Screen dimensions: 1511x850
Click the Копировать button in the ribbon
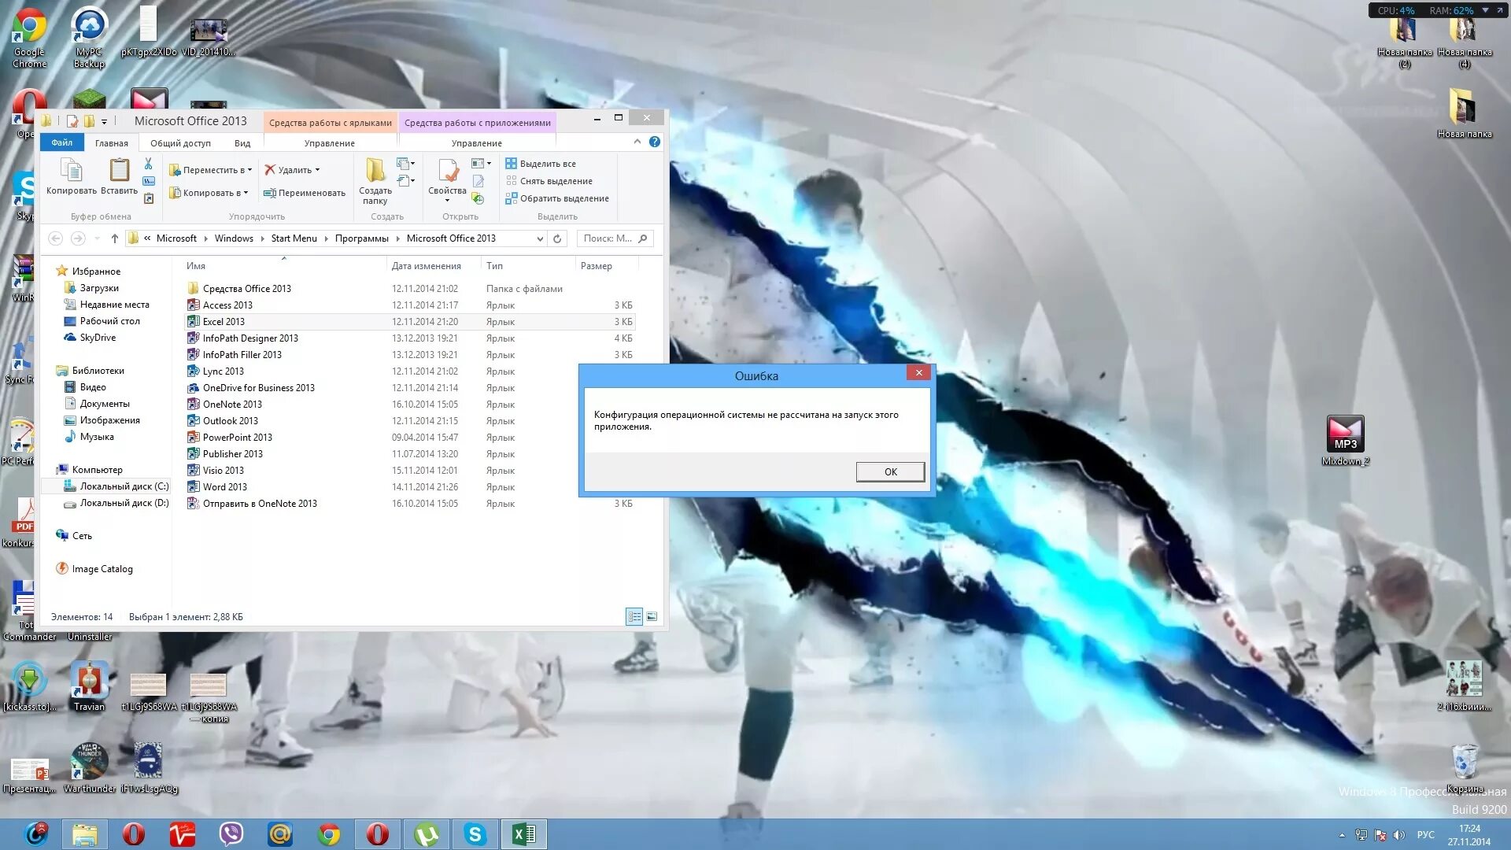click(x=71, y=176)
